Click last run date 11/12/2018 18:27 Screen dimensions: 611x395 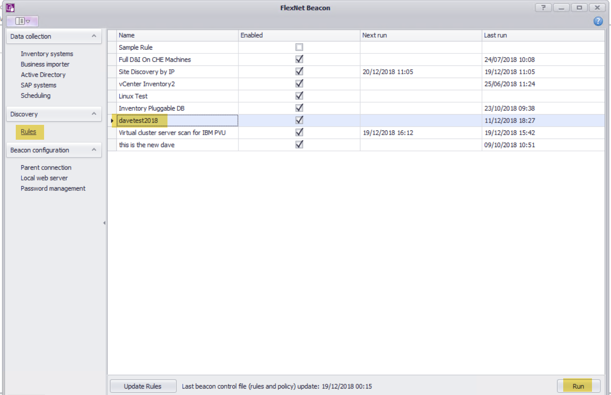click(509, 121)
